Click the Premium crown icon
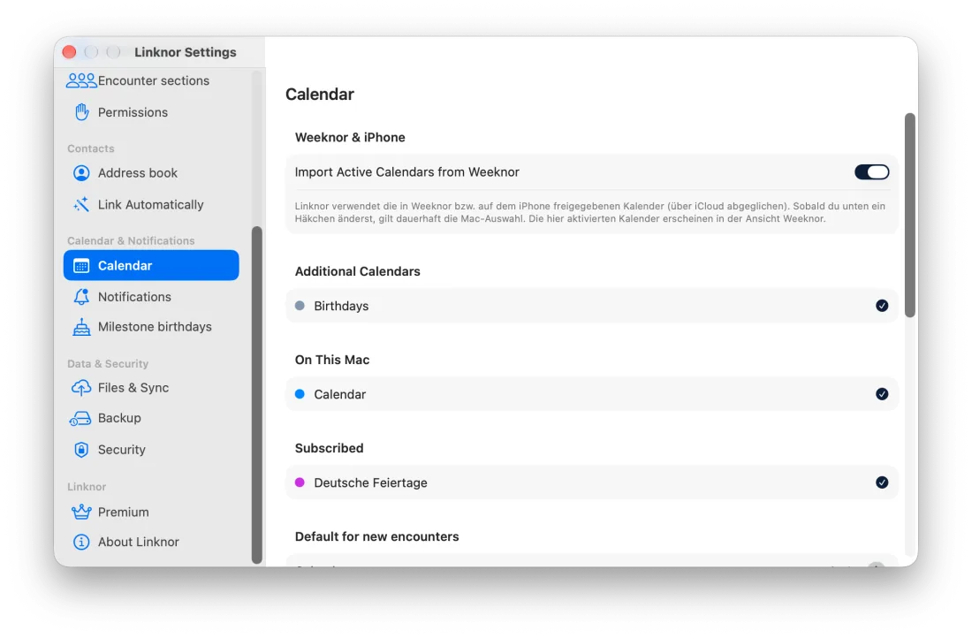 click(x=81, y=513)
